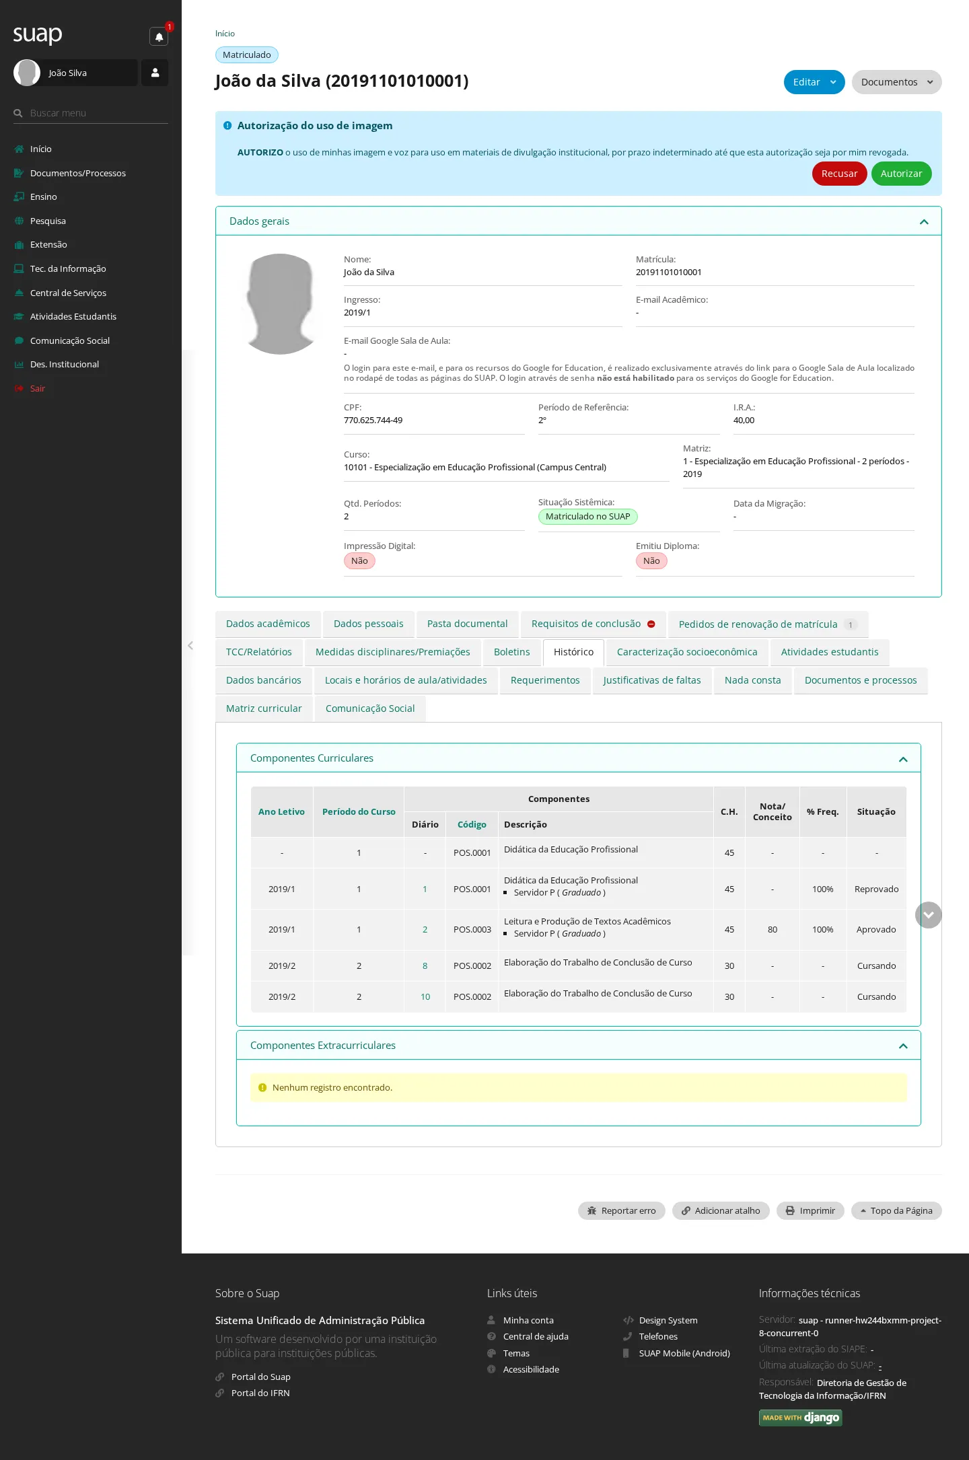The image size is (969, 1460).
Task: Open the notifications bell icon
Action: coord(159,36)
